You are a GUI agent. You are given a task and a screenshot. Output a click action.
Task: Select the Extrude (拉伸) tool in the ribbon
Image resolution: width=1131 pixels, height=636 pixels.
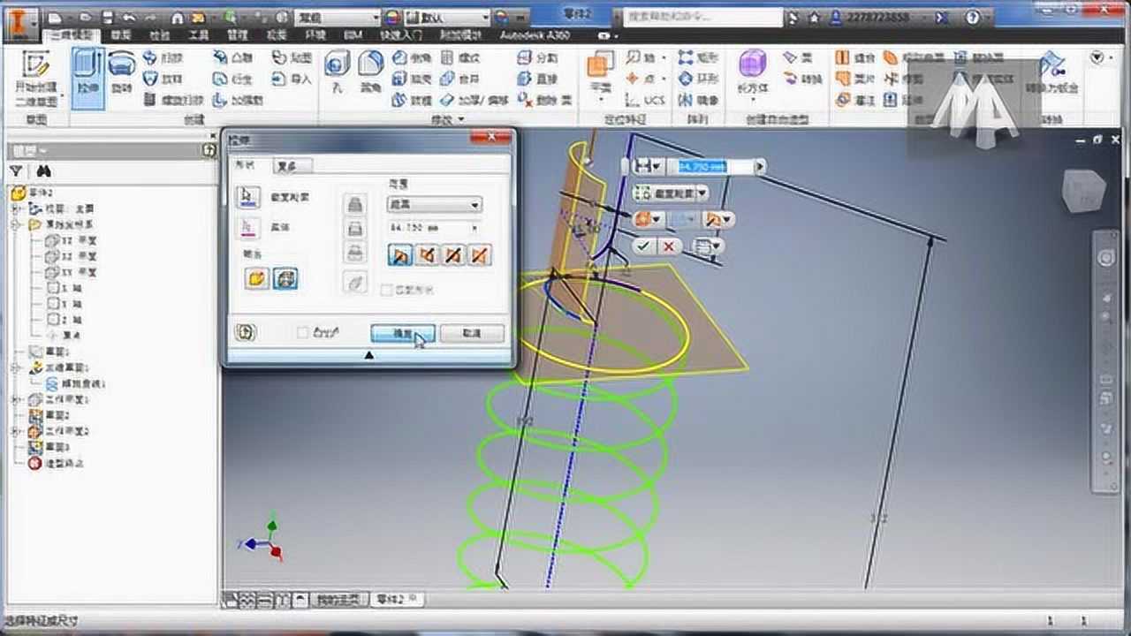point(88,75)
